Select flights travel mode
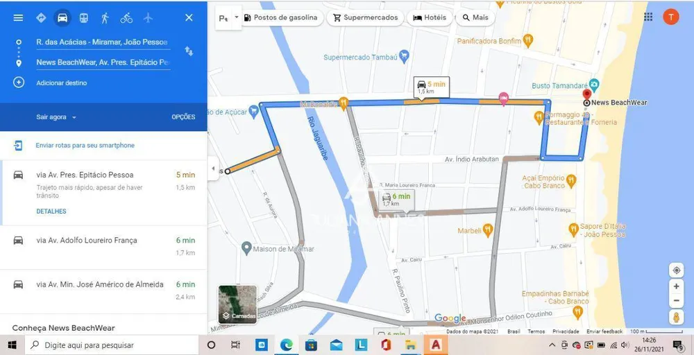This screenshot has width=694, height=355. tap(148, 18)
